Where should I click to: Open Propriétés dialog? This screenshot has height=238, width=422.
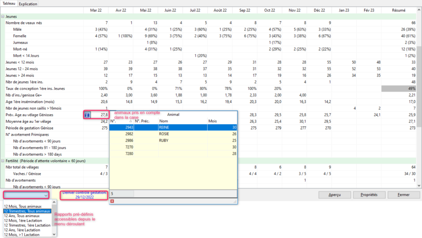[x=369, y=194]
